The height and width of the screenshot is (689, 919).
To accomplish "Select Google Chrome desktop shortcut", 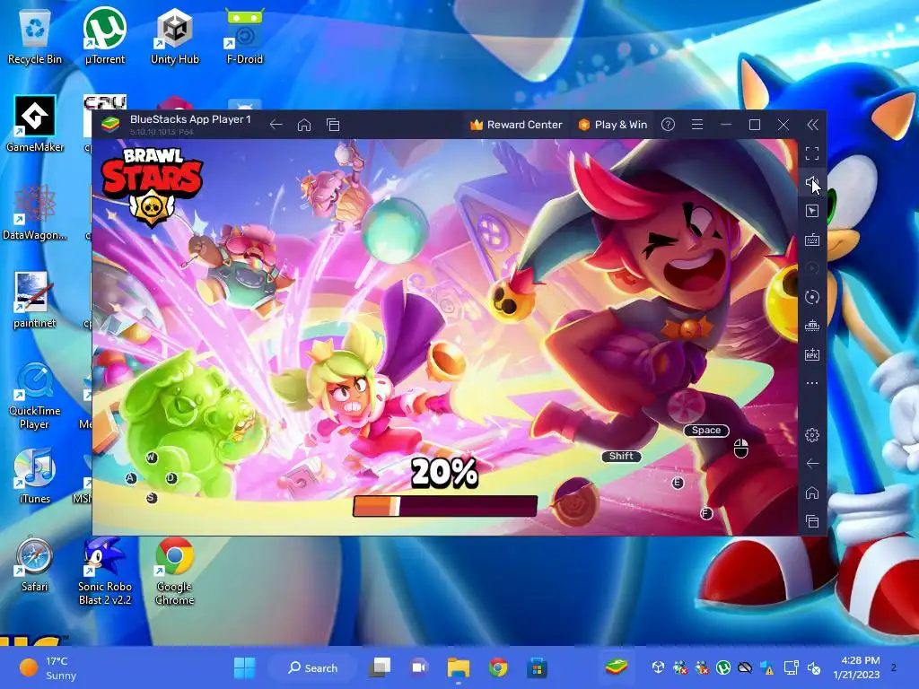I will [175, 571].
